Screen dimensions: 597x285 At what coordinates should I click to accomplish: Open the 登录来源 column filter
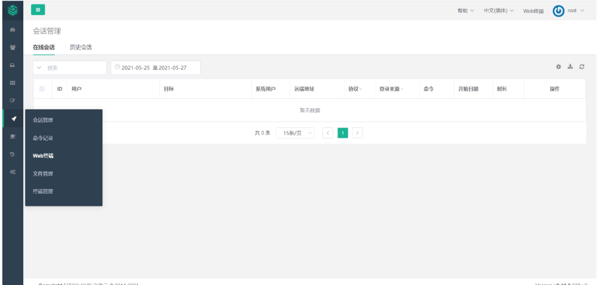(x=392, y=89)
